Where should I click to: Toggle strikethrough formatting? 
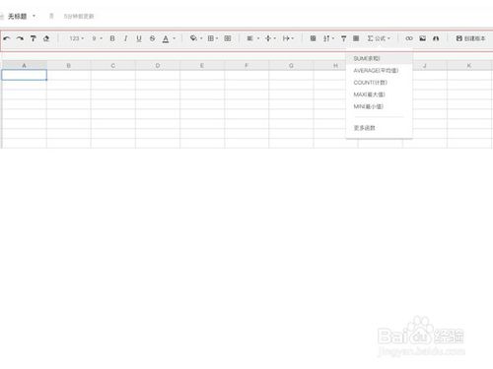(x=153, y=38)
